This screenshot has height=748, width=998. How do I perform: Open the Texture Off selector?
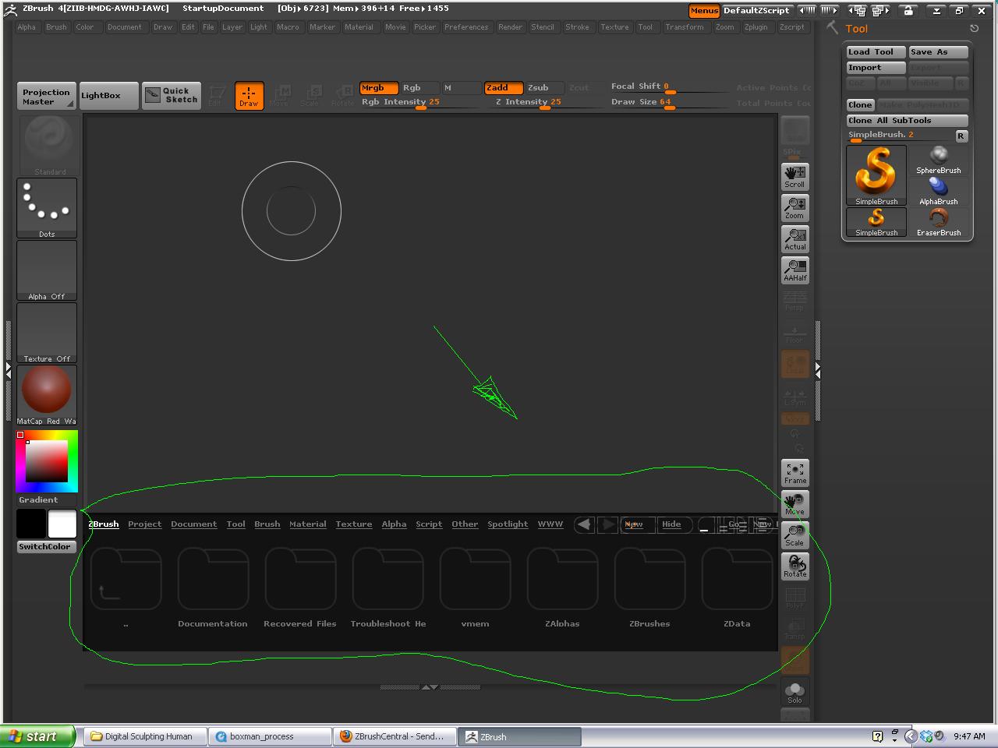pos(47,333)
